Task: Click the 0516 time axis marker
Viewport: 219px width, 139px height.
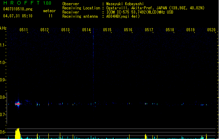Action: click(x=128, y=30)
